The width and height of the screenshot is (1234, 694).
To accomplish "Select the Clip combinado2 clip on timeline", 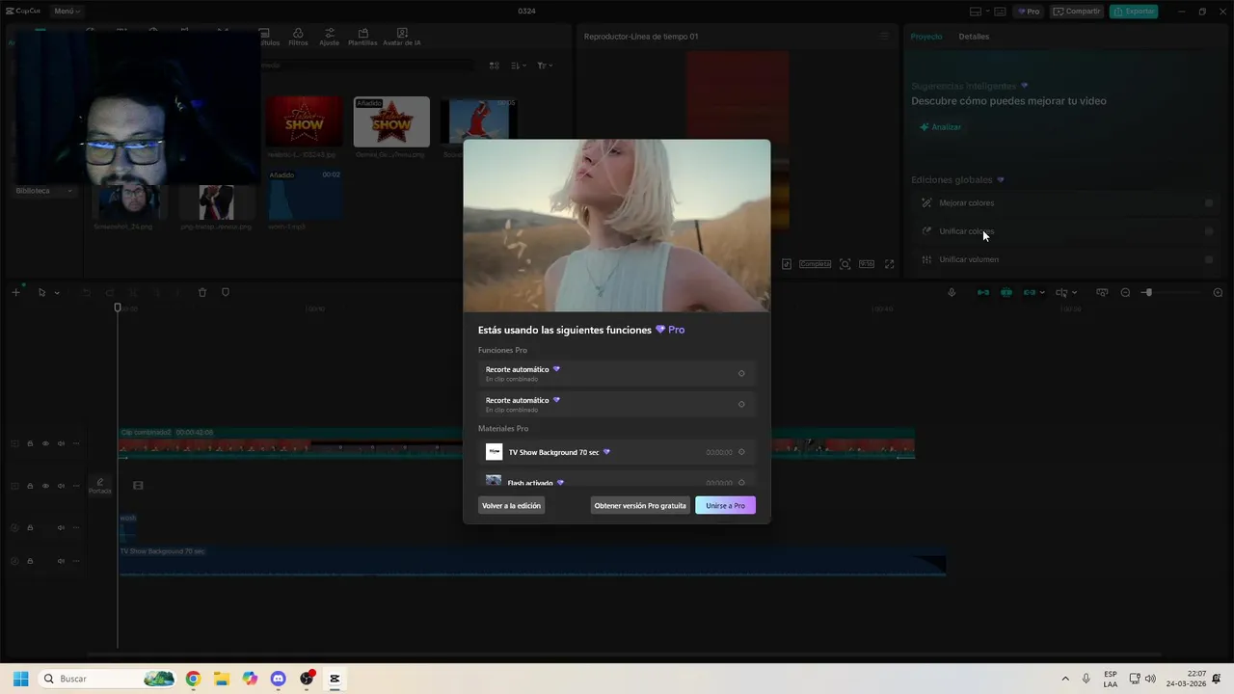I will click(517, 443).
